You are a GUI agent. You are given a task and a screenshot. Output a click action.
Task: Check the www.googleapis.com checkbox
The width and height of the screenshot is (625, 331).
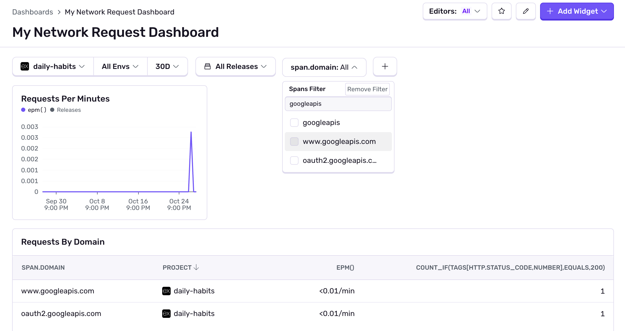pyautogui.click(x=294, y=142)
